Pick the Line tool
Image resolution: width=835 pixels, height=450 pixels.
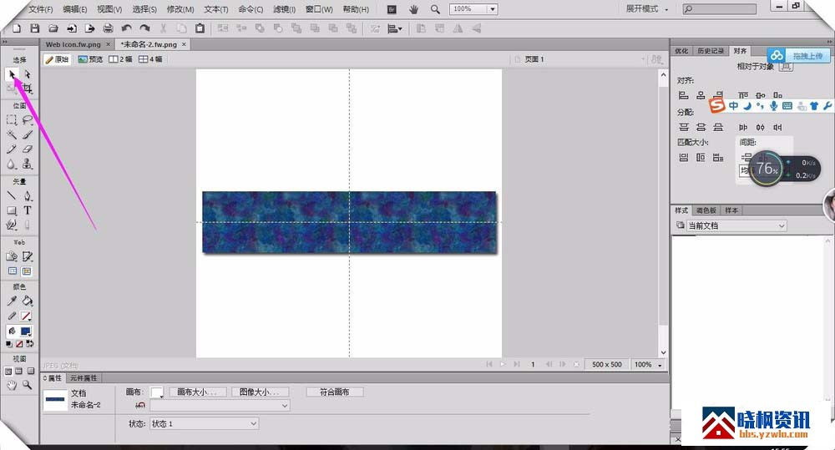coord(12,196)
